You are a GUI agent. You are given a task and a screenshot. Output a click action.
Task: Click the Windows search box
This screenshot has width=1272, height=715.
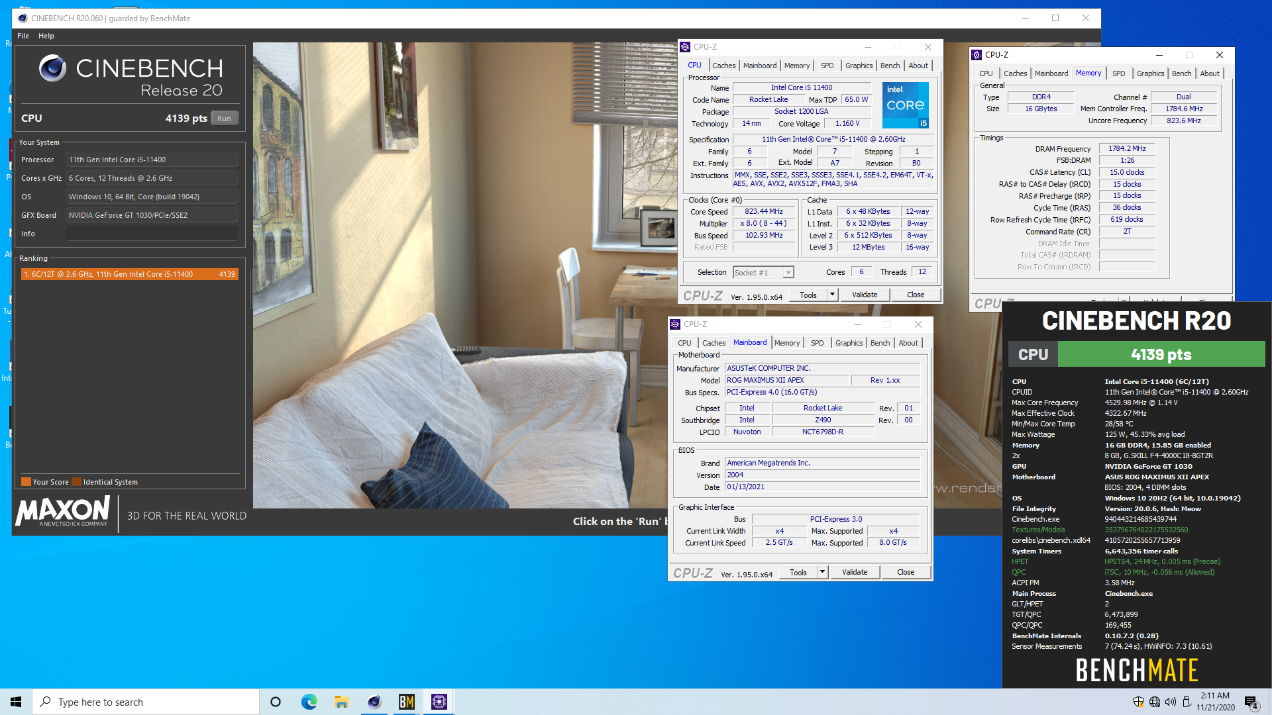point(146,702)
